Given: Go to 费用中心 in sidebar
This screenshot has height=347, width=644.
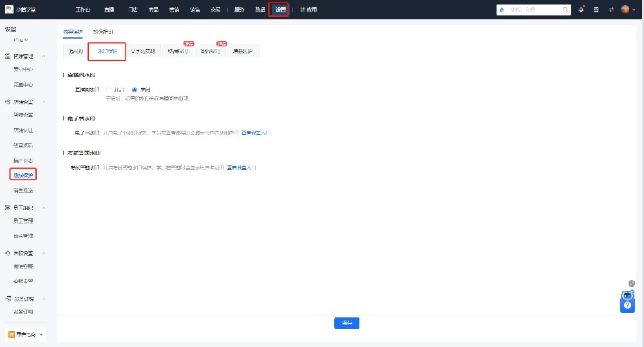Looking at the screenshot, I should click(23, 70).
